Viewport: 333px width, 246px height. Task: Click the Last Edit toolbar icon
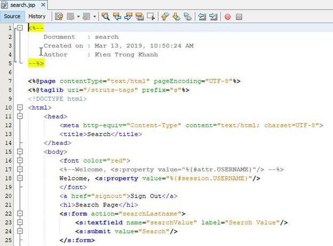pyautogui.click(x=59, y=17)
